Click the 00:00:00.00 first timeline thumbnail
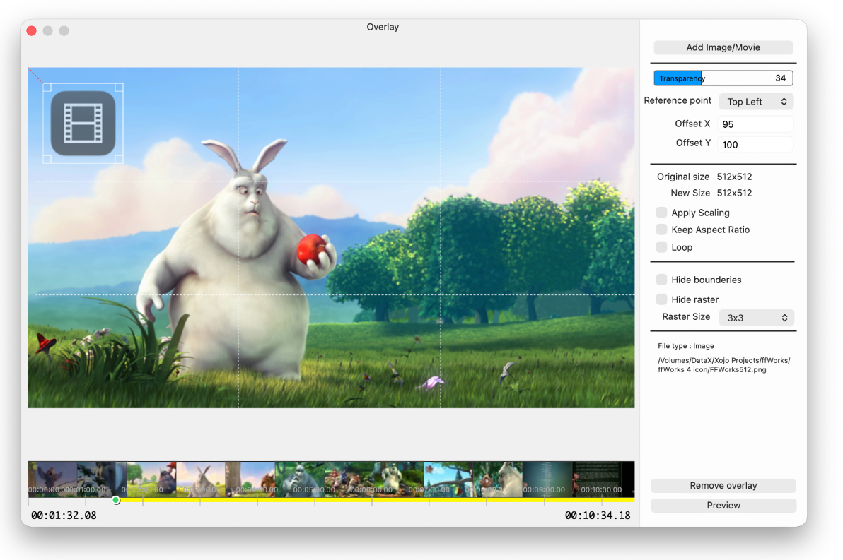843x560 pixels. coord(52,479)
